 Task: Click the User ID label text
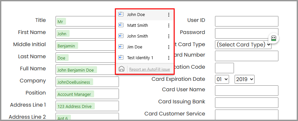pos(196,20)
